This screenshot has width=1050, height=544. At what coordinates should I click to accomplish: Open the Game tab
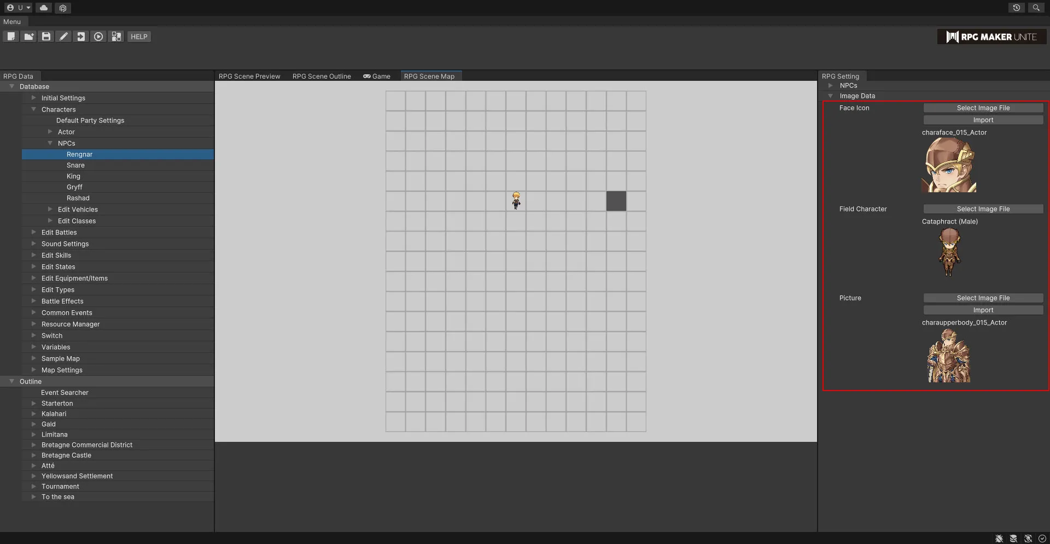pos(377,76)
